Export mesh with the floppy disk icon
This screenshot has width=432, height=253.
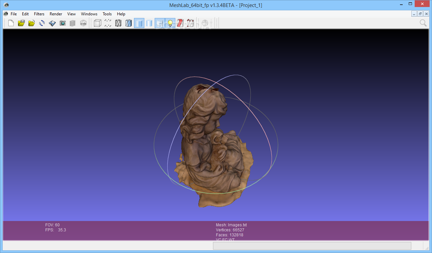(x=52, y=23)
